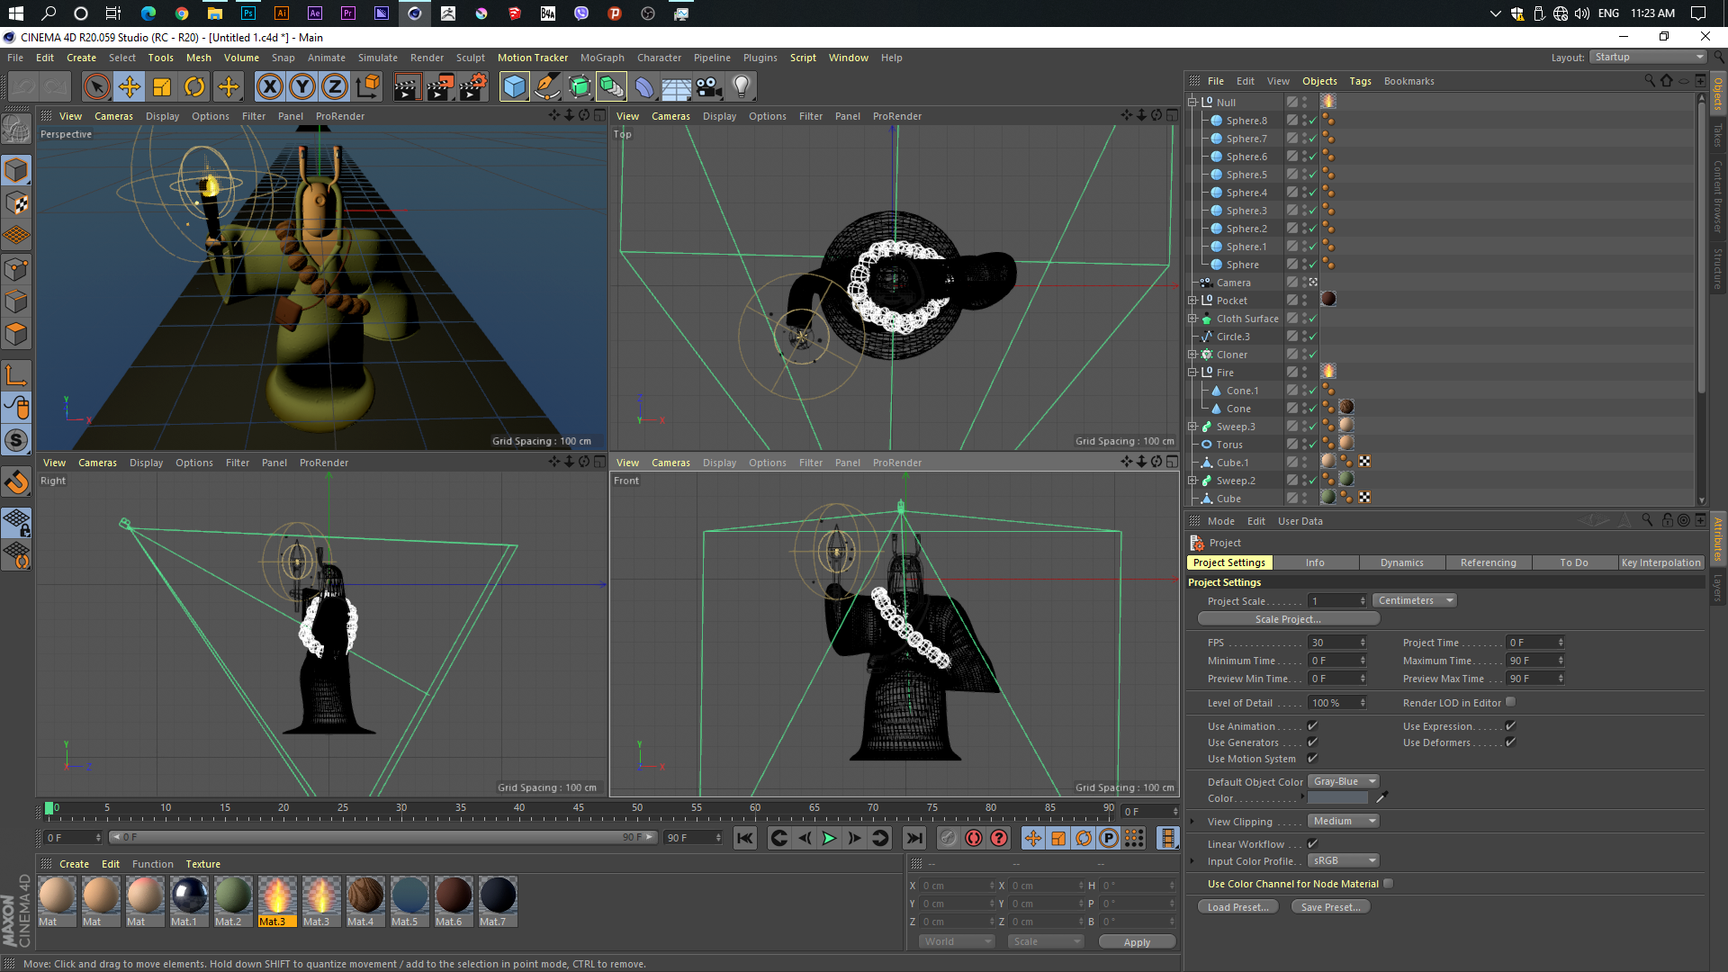Enable Render LOD in Editor checkbox
Image resolution: width=1728 pixels, height=972 pixels.
coord(1511,703)
